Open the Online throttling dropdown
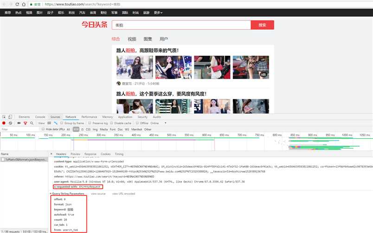The width and height of the screenshot is (373, 233). pyautogui.click(x=158, y=123)
